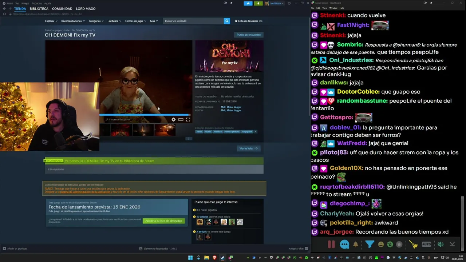Click the Terror tag
This screenshot has height=262, width=466.
199,131
